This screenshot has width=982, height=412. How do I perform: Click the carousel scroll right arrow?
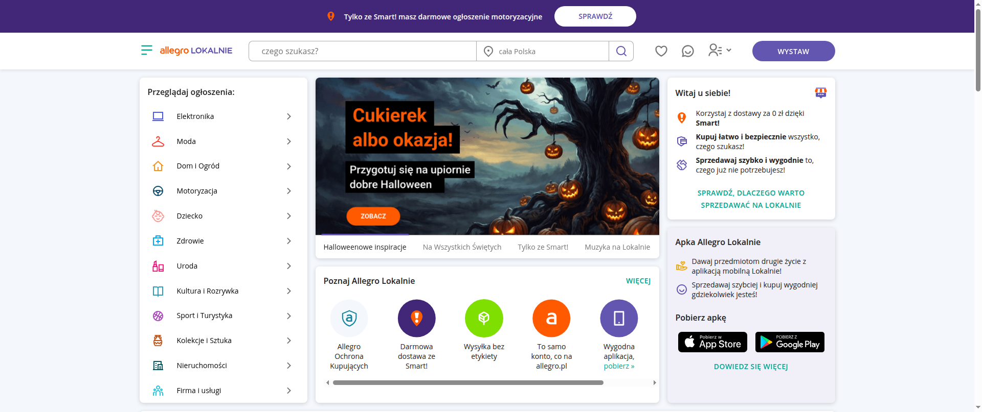[x=654, y=382]
